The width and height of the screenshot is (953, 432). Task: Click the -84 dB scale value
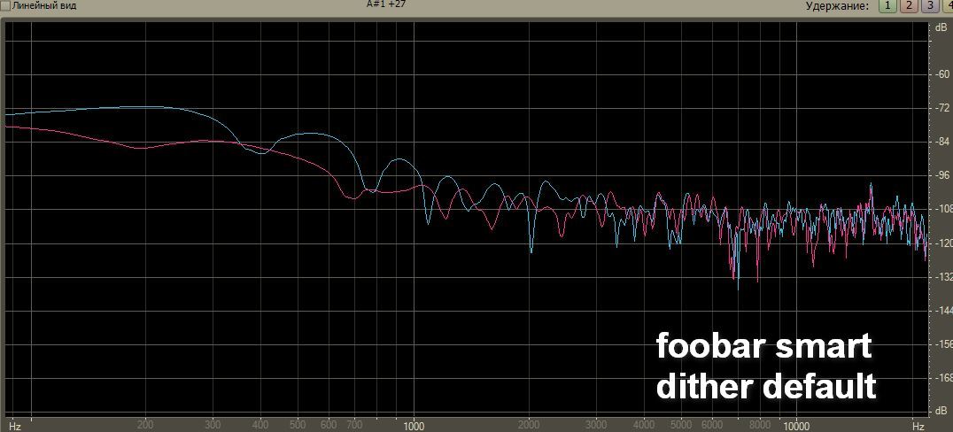(x=944, y=142)
